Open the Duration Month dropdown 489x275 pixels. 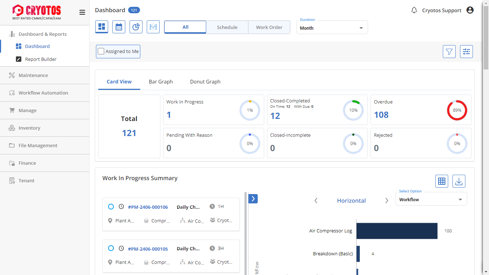tap(332, 28)
